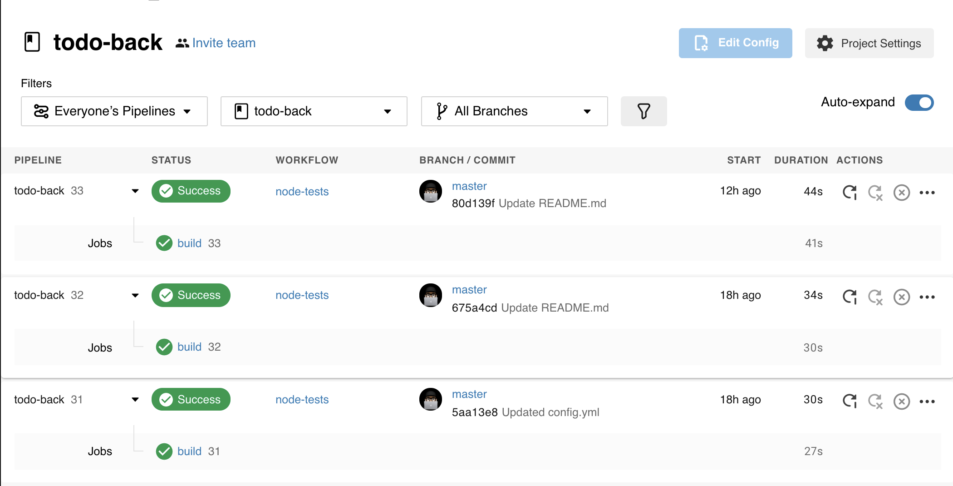Click the todo-back project bookmark icon
Image resolution: width=953 pixels, height=486 pixels.
[x=32, y=42]
